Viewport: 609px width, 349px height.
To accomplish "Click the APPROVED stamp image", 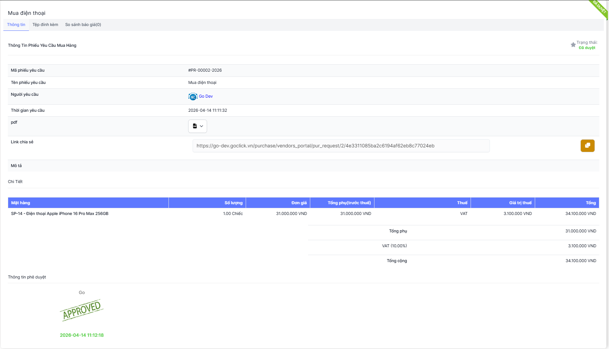I will click(82, 310).
